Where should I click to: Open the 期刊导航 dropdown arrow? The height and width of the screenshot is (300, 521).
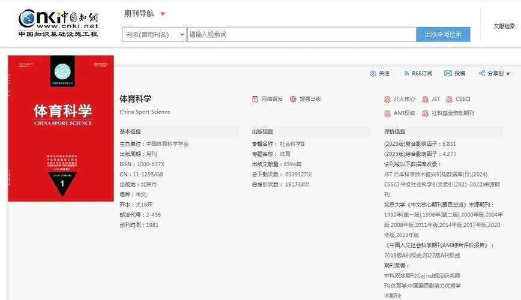(x=163, y=14)
